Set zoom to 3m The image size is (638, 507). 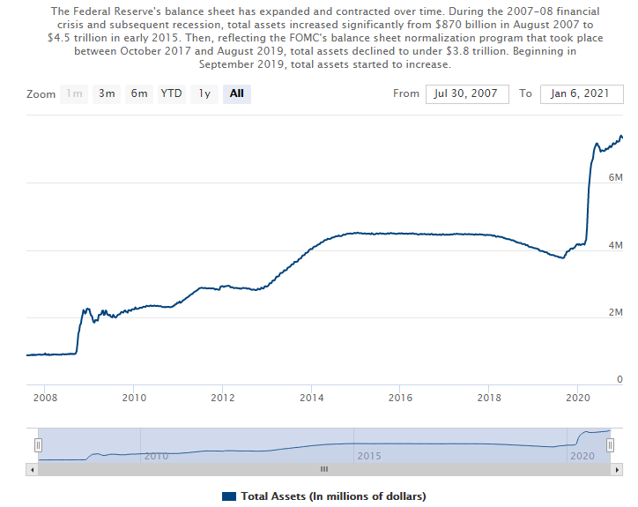[x=107, y=93]
